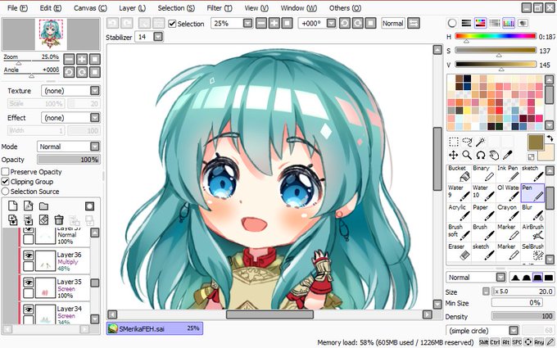557x348 pixels.
Task: Click the brown foreground color swatch
Action: tap(536, 142)
